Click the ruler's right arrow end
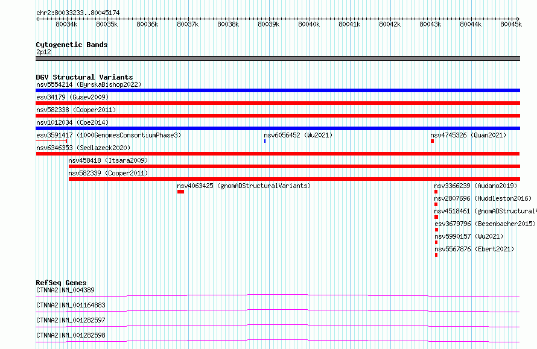 [x=518, y=19]
